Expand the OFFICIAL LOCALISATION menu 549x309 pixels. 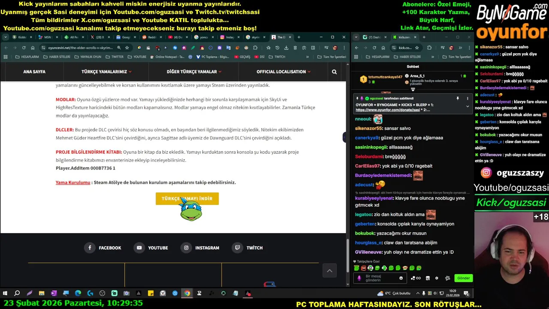click(x=284, y=72)
